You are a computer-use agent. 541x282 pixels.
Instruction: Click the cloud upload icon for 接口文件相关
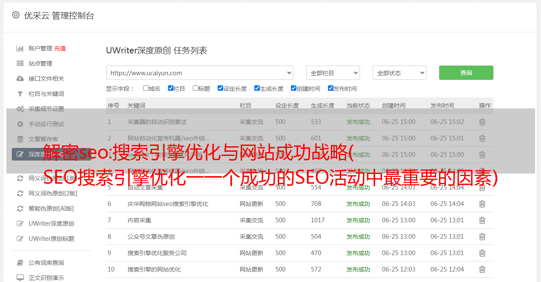[x=20, y=79]
